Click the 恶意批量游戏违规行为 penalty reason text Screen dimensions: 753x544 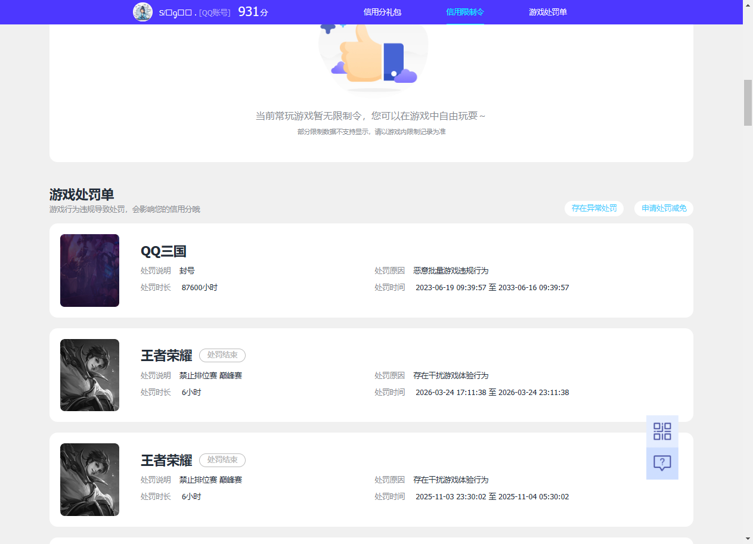(x=451, y=271)
